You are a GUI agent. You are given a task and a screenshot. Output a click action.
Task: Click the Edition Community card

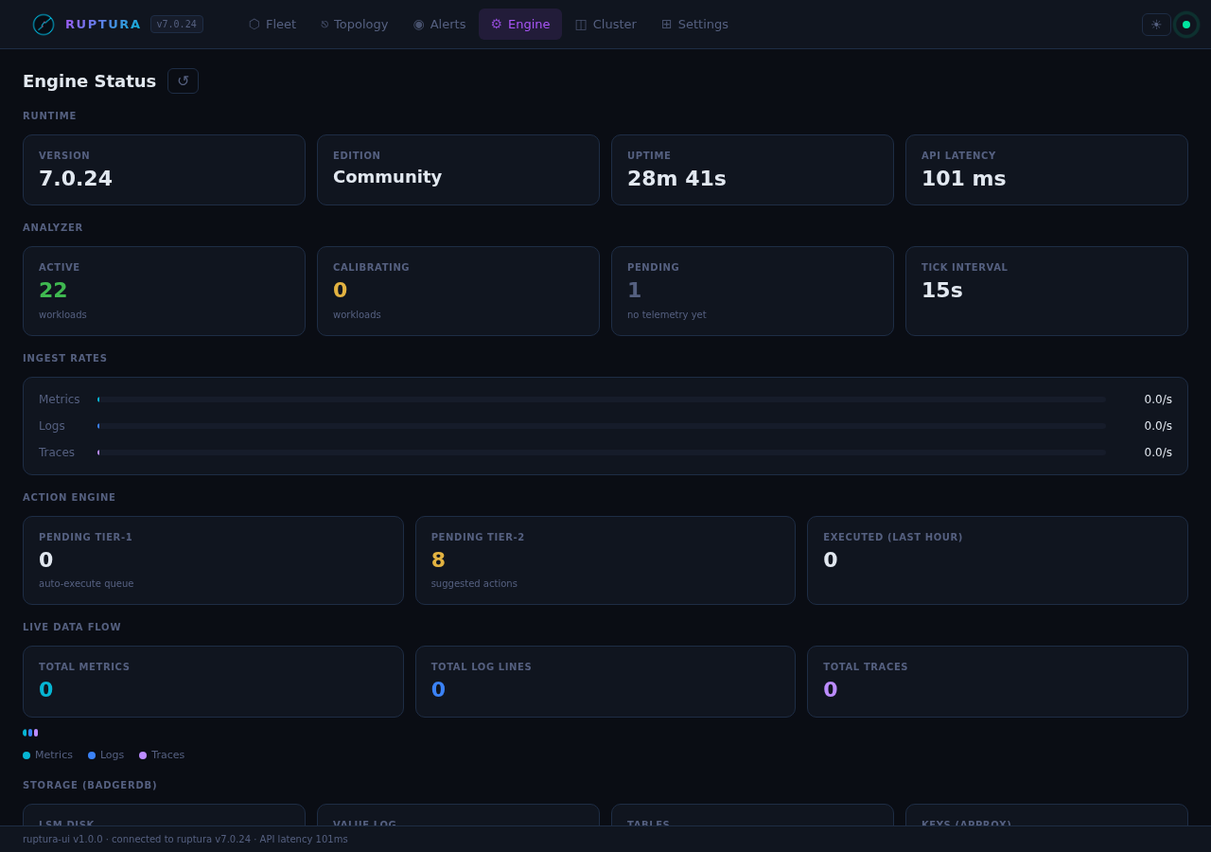pyautogui.click(x=458, y=169)
